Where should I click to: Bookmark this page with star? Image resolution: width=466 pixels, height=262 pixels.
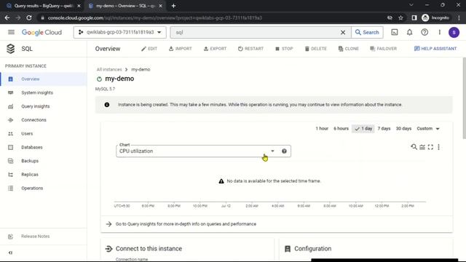pyautogui.click(x=400, y=17)
